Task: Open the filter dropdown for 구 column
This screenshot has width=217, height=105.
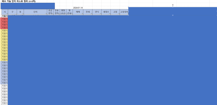Action: click(16, 14)
